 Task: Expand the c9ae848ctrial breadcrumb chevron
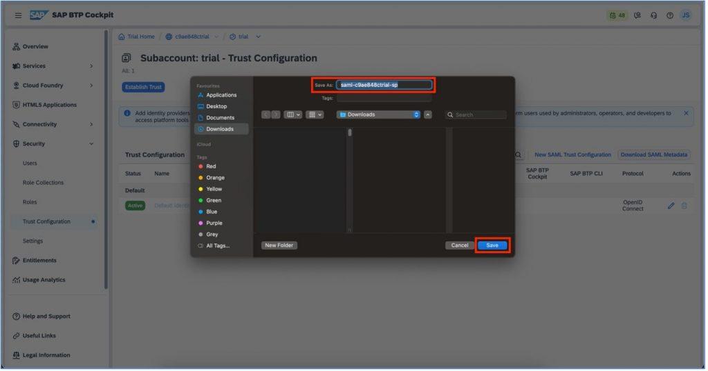pyautogui.click(x=217, y=37)
